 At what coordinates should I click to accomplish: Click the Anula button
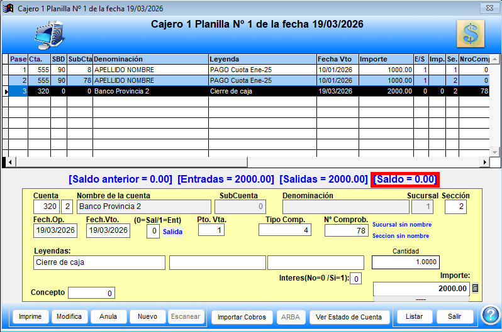(108, 317)
